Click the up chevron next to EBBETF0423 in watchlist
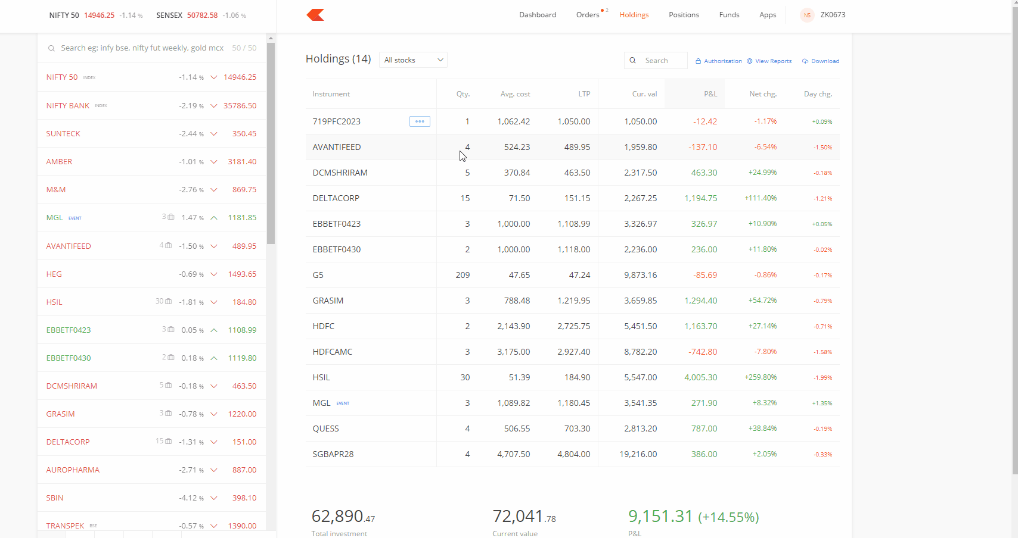 214,330
